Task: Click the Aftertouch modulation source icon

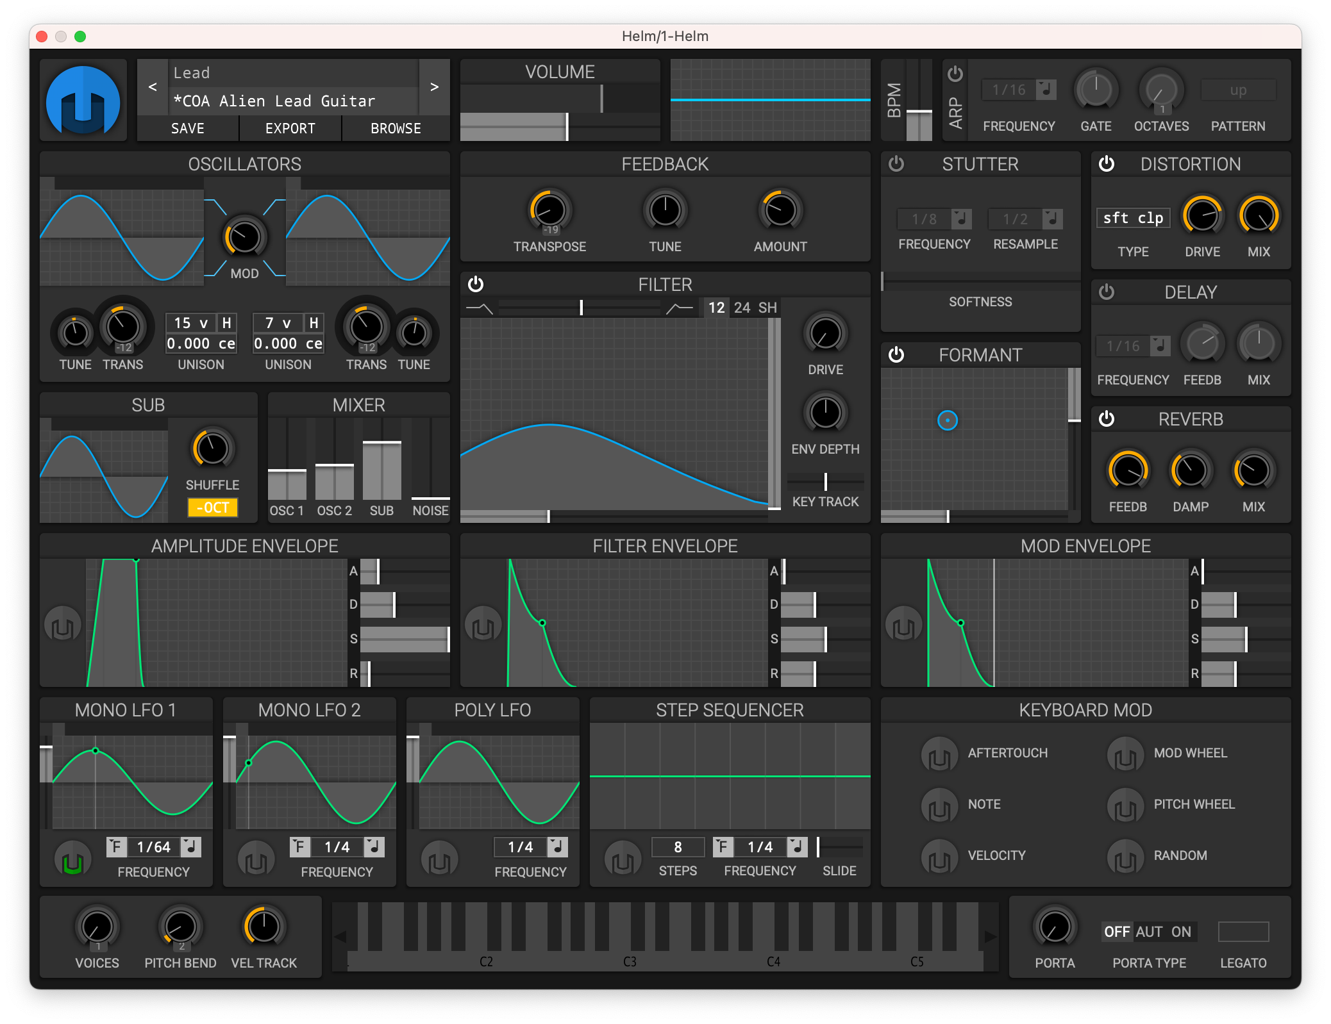Action: [x=939, y=754]
